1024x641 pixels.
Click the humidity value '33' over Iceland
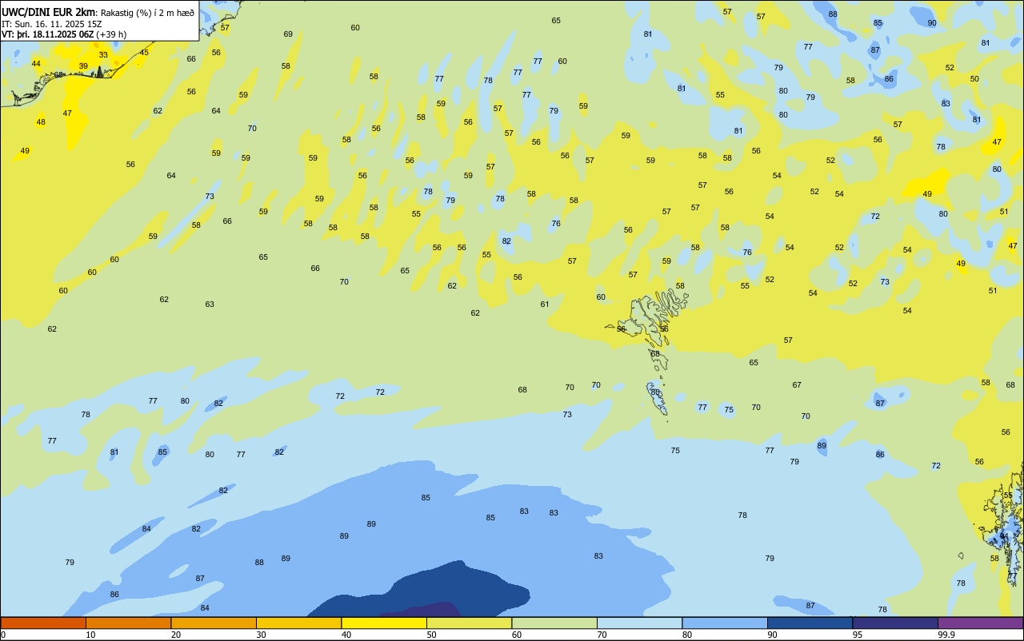click(103, 55)
